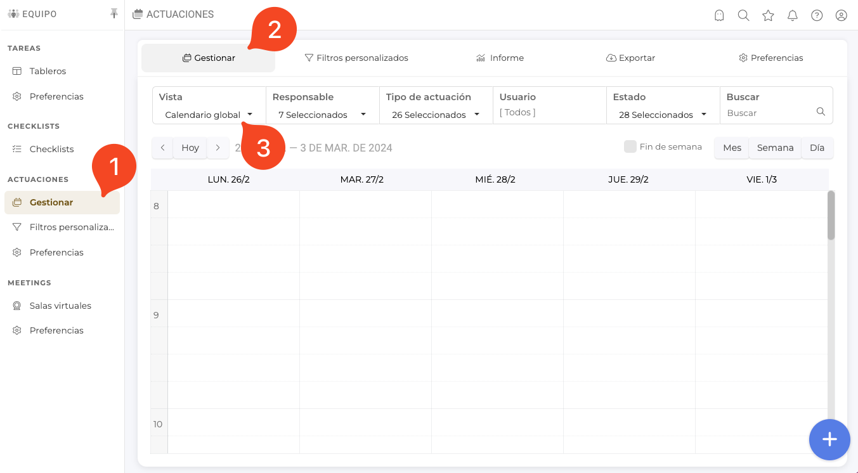Open the help question mark icon
858x473 pixels.
click(x=817, y=15)
